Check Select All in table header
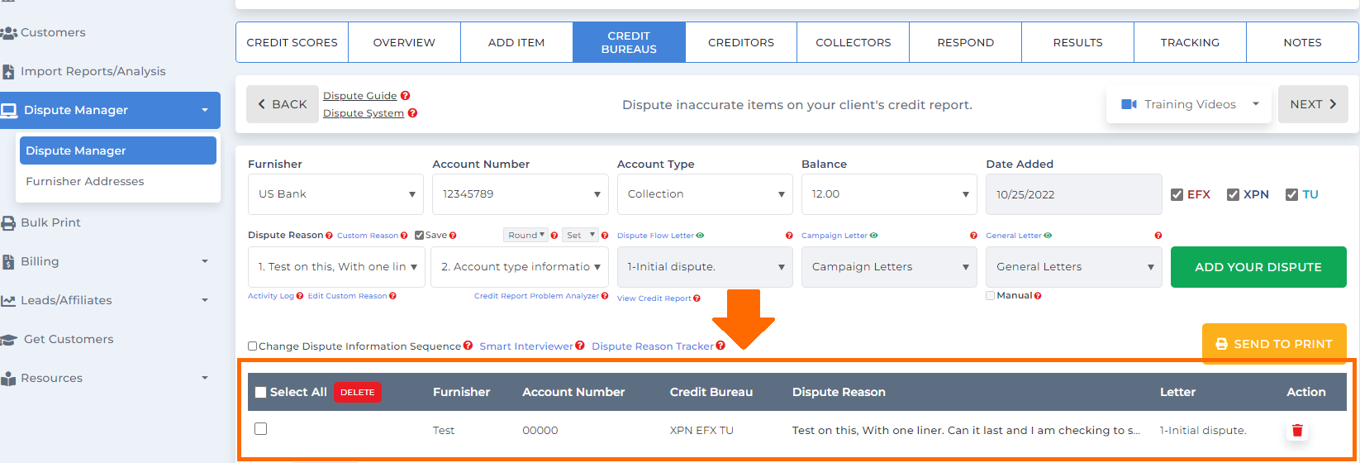 tap(261, 393)
